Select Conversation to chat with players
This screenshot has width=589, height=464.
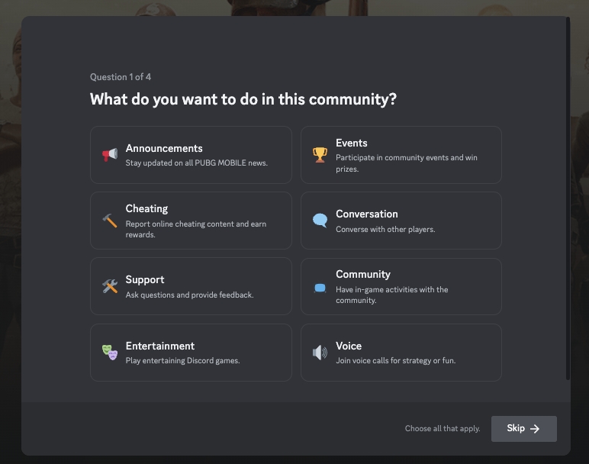click(x=401, y=221)
